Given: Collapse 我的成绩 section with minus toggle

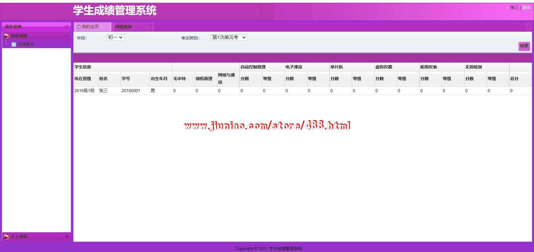Looking at the screenshot, I should pyautogui.click(x=66, y=36).
